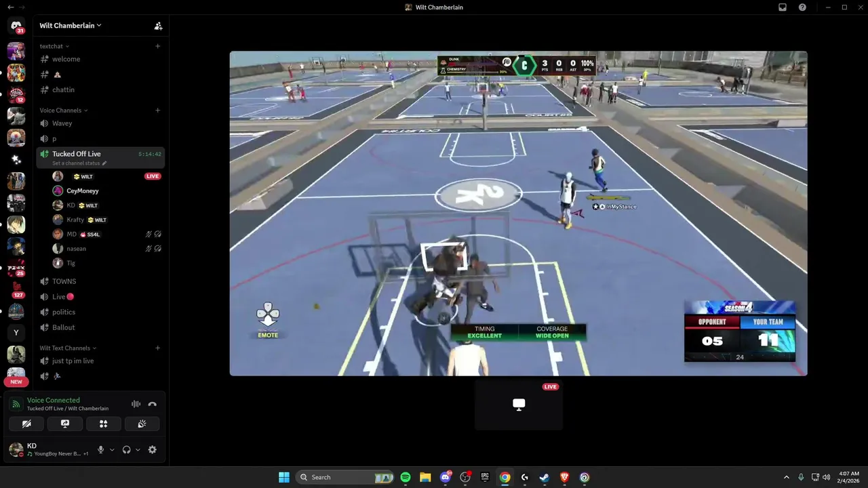868x488 pixels.
Task: Click the LIVE badge next to WILT user
Action: click(153, 176)
